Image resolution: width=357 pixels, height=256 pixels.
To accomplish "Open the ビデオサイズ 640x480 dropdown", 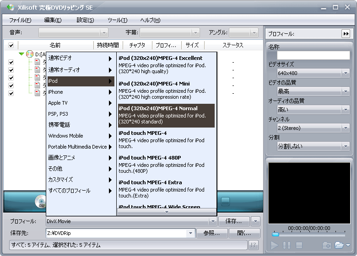I will 313,73.
